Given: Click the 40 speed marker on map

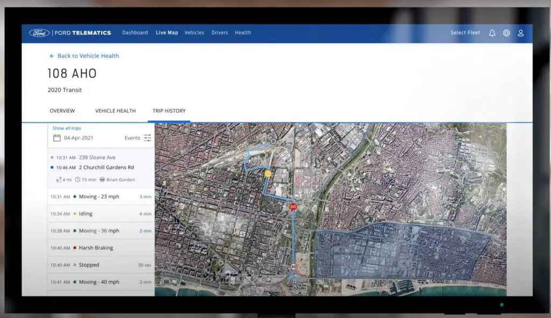Looking at the screenshot, I should pos(294,267).
